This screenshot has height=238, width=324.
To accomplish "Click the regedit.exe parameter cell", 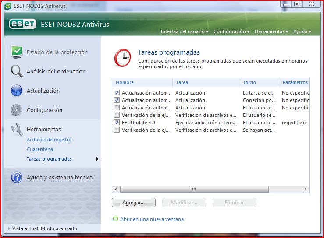I will click(294, 122).
